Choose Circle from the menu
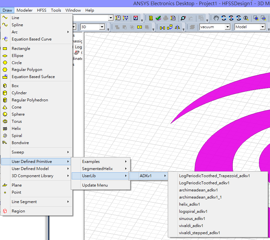The width and height of the screenshot is (270, 240). click(x=36, y=63)
